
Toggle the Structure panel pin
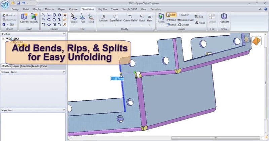(64, 34)
